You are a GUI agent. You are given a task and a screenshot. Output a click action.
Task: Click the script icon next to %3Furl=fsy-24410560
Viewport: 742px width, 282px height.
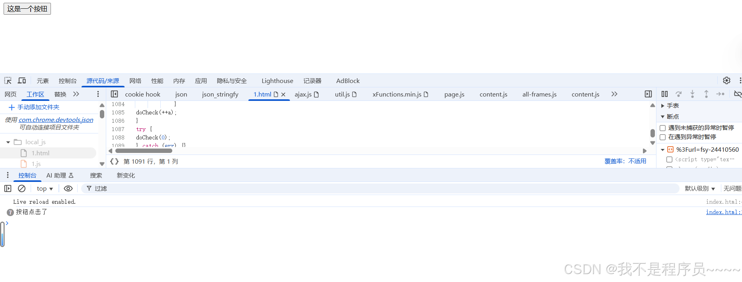click(x=670, y=149)
